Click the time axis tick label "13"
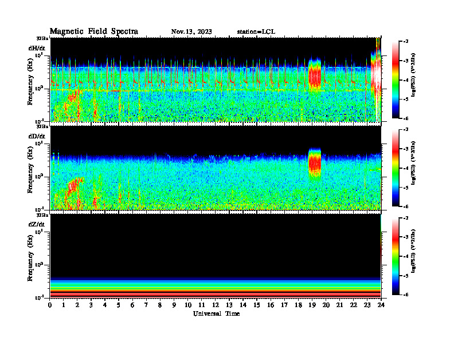 pyautogui.click(x=229, y=305)
